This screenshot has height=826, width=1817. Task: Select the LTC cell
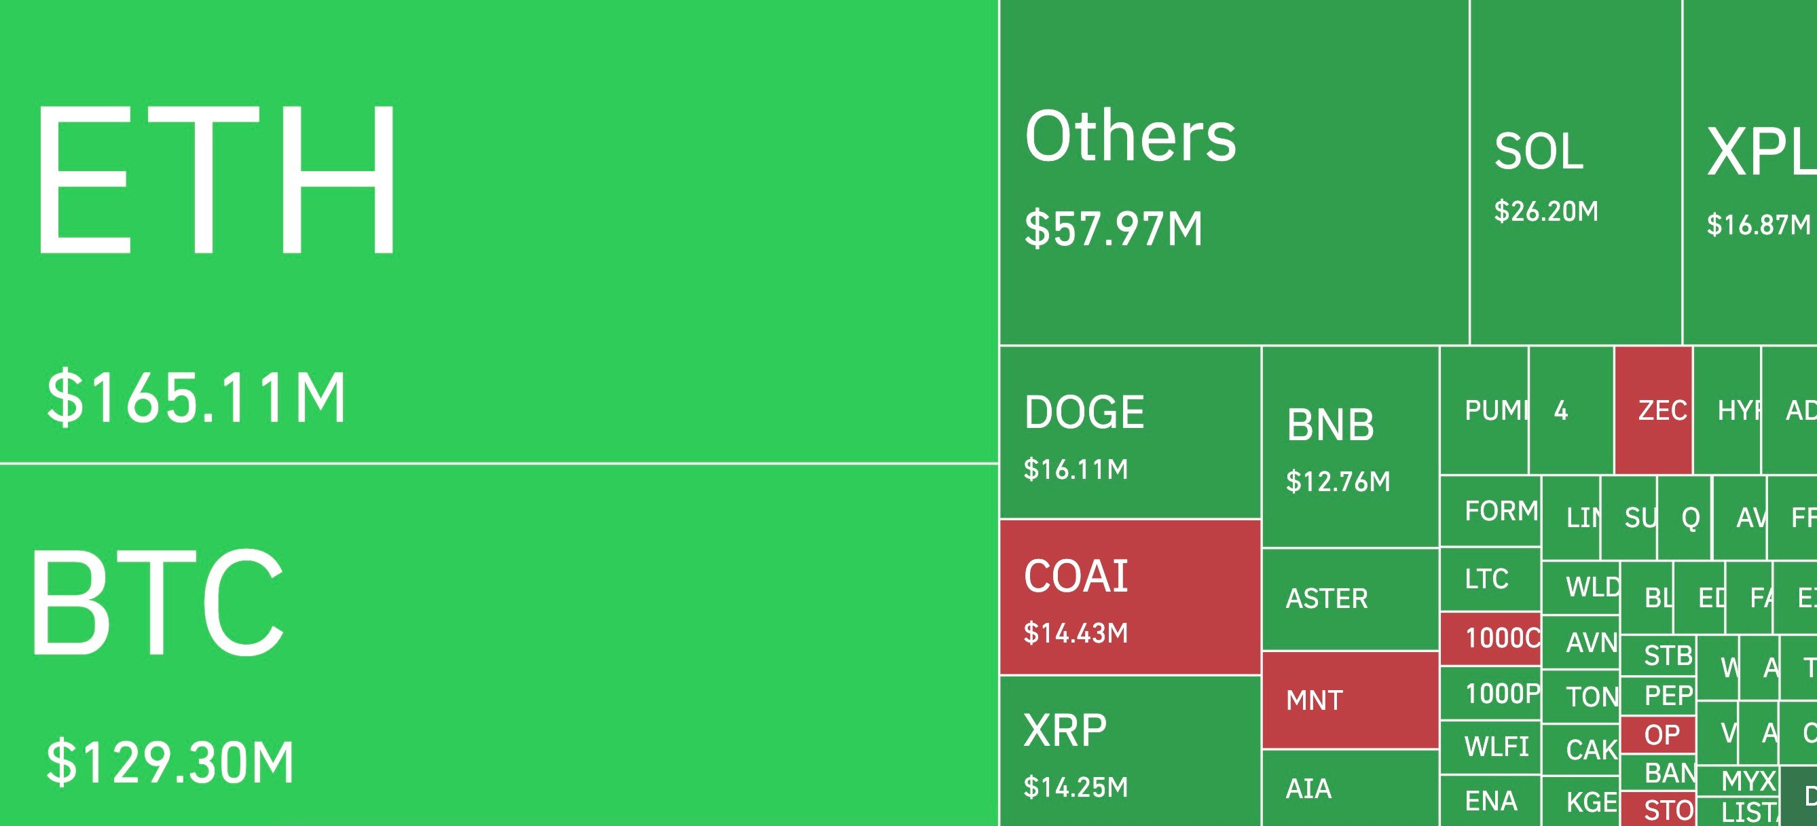point(1490,579)
